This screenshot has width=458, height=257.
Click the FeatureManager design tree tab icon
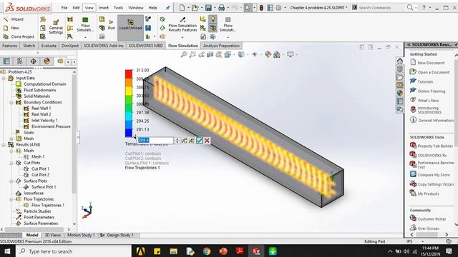coord(6,61)
